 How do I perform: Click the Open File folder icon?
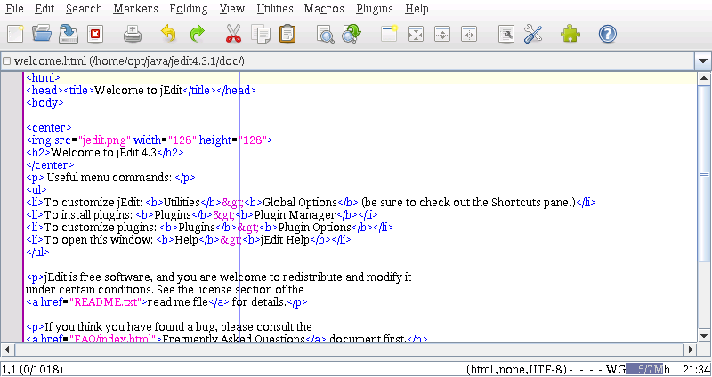click(x=42, y=35)
